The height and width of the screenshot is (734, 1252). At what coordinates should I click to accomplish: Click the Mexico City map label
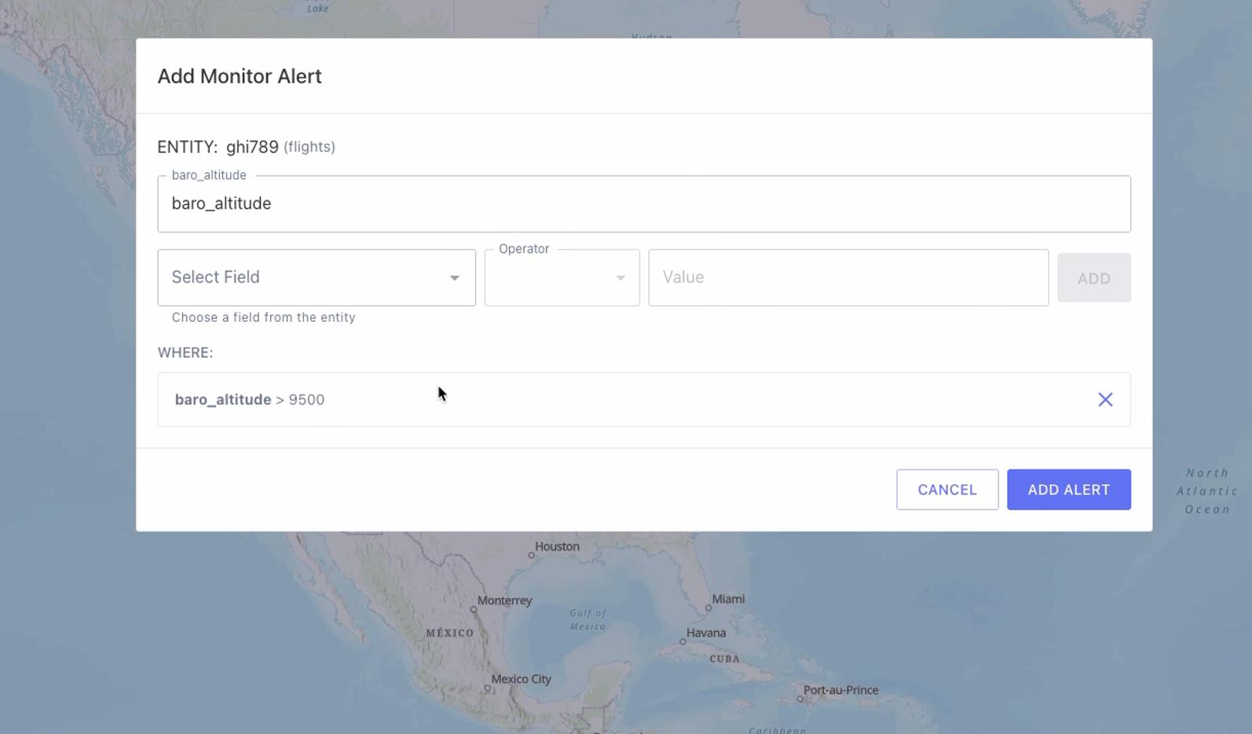click(x=521, y=679)
